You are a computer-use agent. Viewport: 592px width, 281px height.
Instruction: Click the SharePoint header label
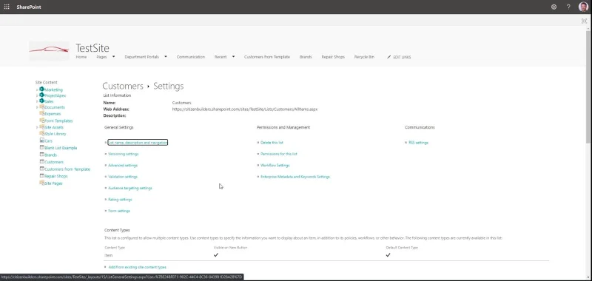pos(29,7)
